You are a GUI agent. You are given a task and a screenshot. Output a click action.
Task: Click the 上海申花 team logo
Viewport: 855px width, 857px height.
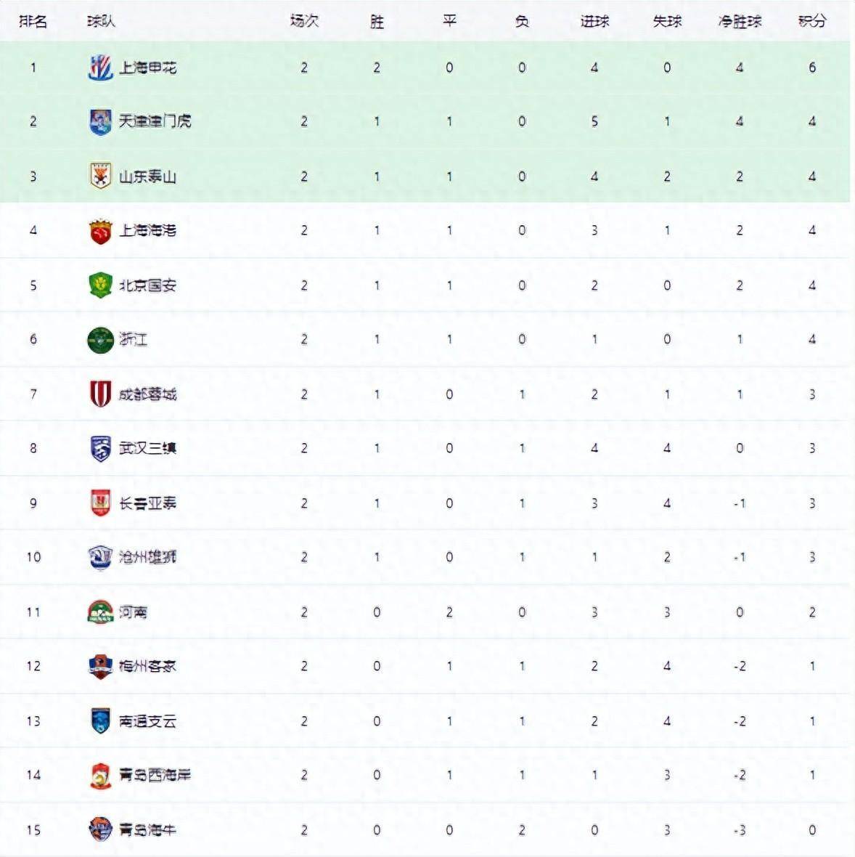click(100, 68)
